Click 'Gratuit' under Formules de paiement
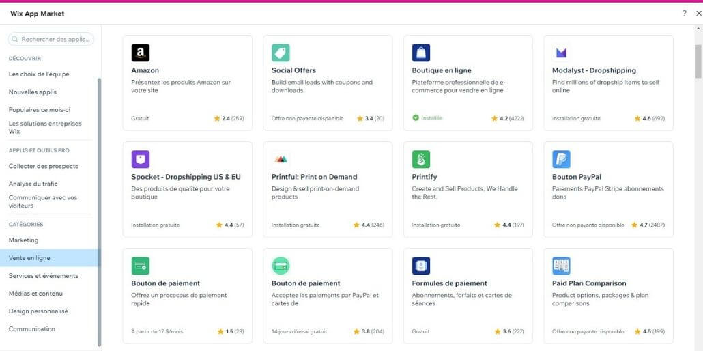Image resolution: width=703 pixels, height=351 pixels. click(x=420, y=332)
